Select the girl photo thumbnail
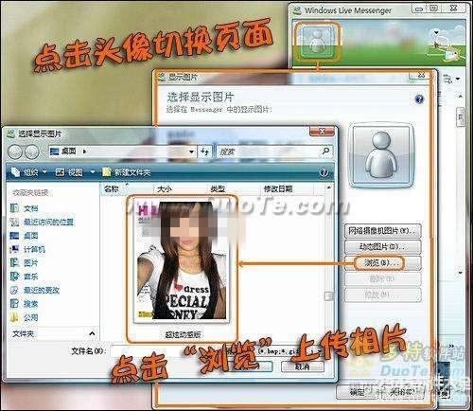 182,260
